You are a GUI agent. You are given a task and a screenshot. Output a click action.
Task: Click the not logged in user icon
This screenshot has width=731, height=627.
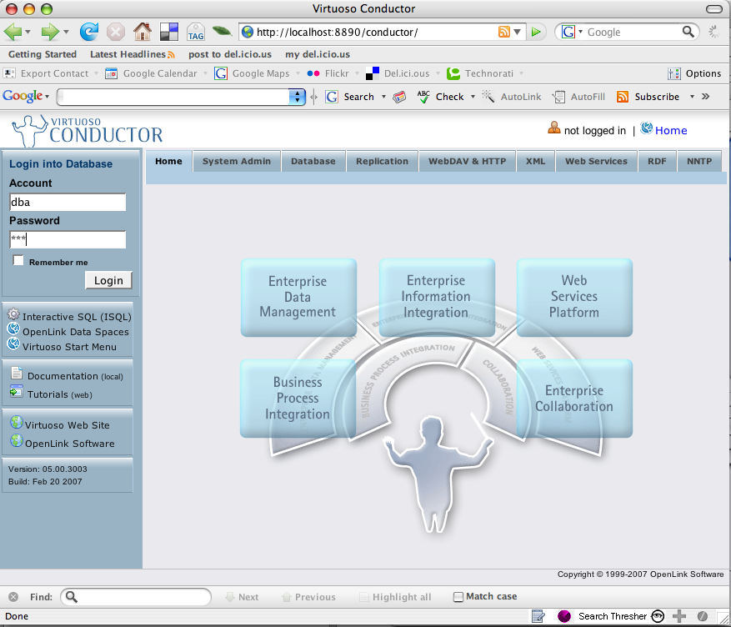pyautogui.click(x=553, y=128)
